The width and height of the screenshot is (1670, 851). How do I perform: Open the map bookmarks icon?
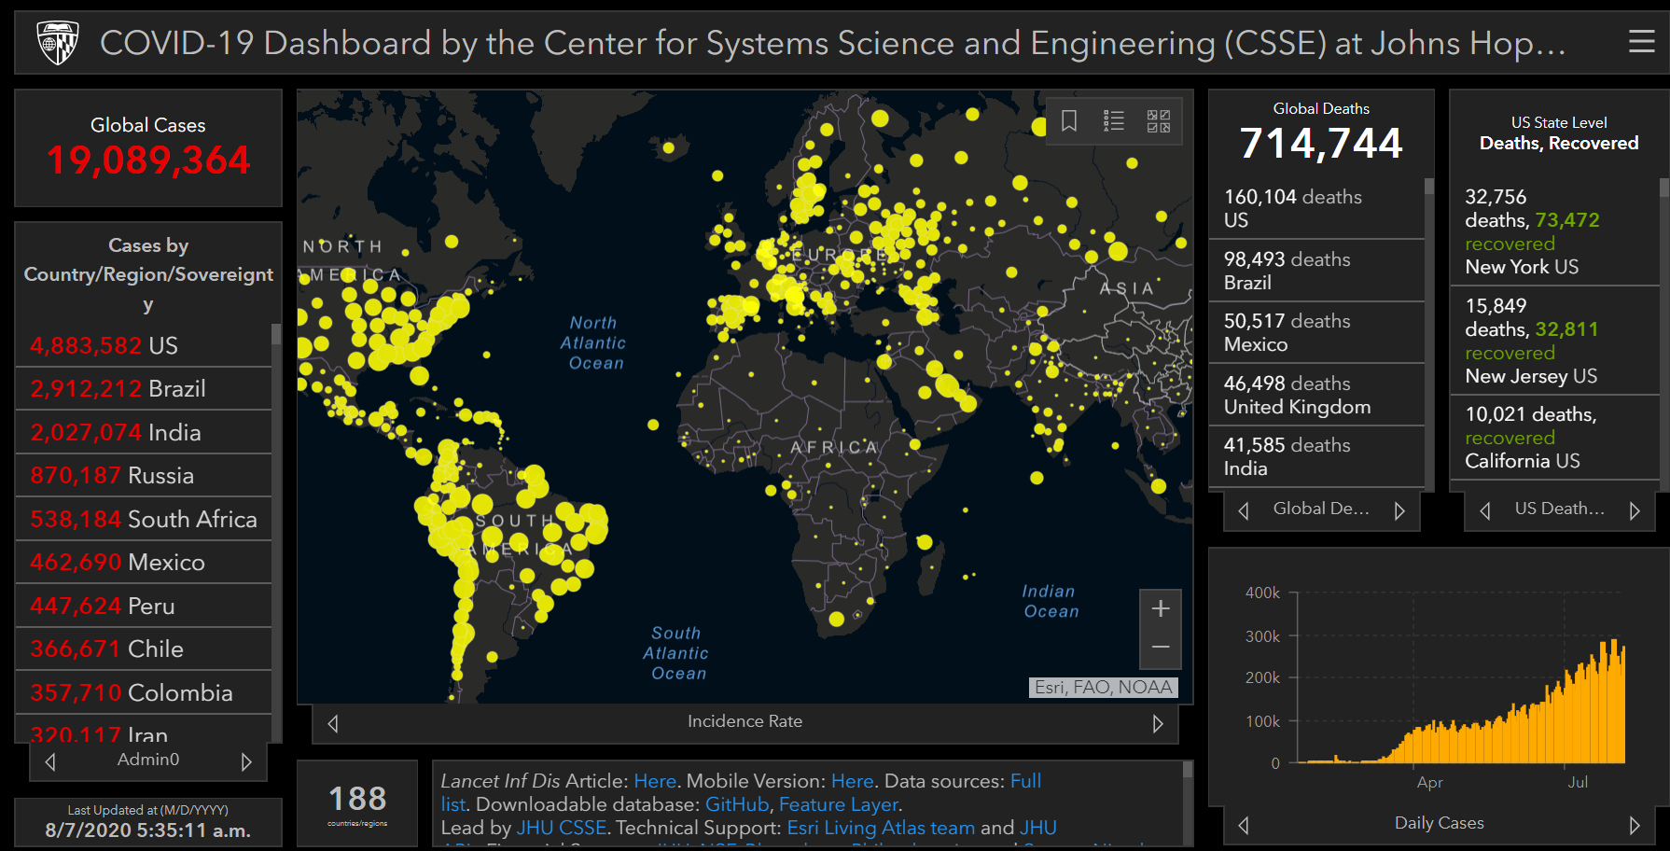coord(1069,120)
